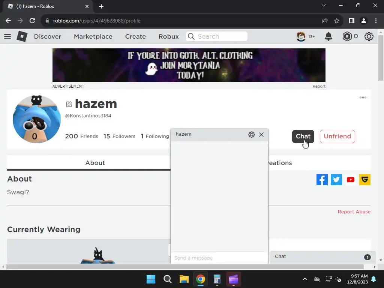Image resolution: width=384 pixels, height=288 pixels.
Task: Open the Roblox settings gear in the header
Action: (x=369, y=36)
